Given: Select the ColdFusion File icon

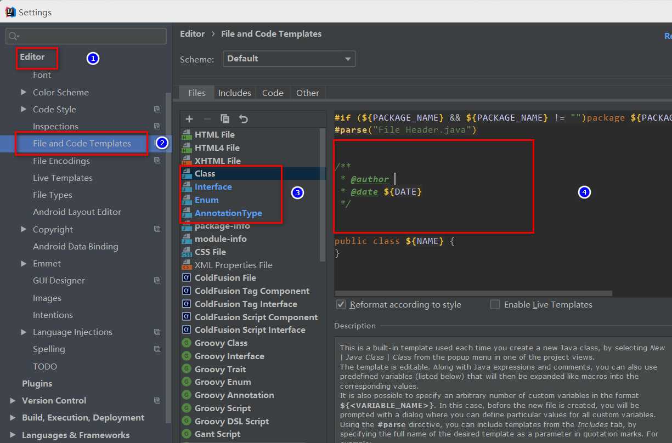Looking at the screenshot, I should (186, 278).
